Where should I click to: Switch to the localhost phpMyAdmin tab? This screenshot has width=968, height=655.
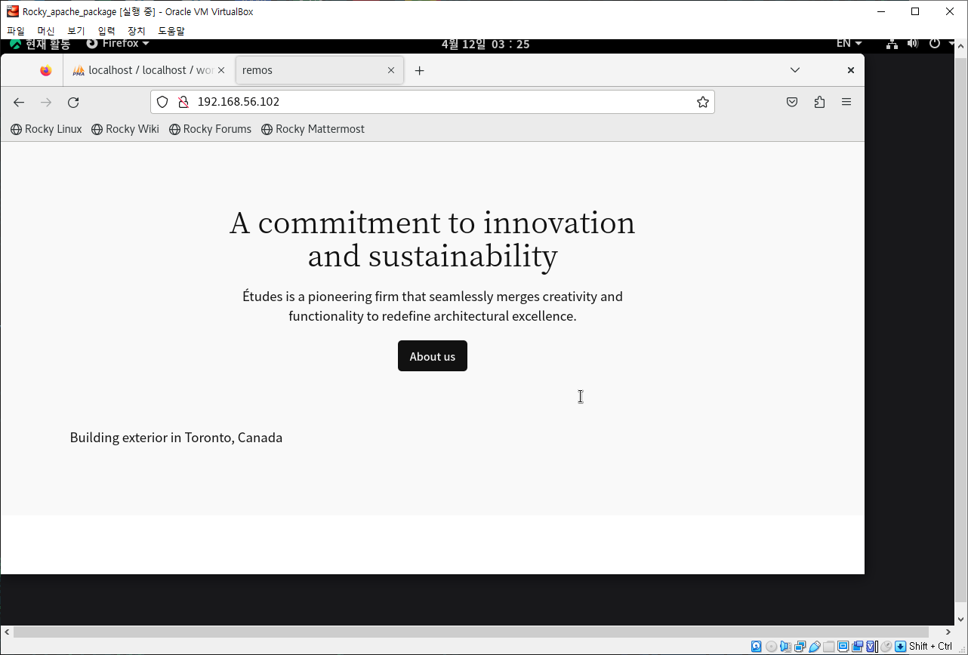pos(150,70)
